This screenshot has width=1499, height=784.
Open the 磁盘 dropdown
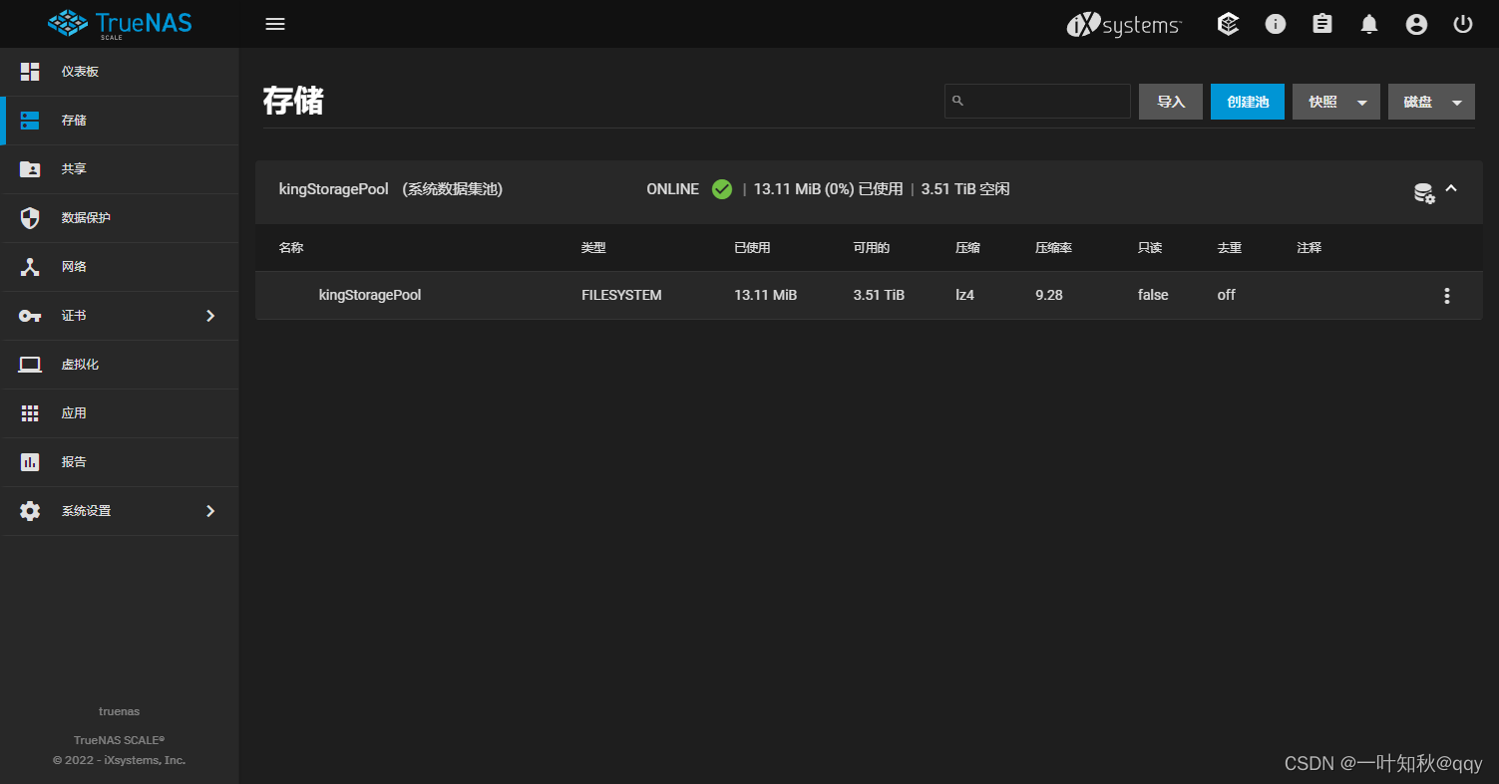click(1431, 102)
